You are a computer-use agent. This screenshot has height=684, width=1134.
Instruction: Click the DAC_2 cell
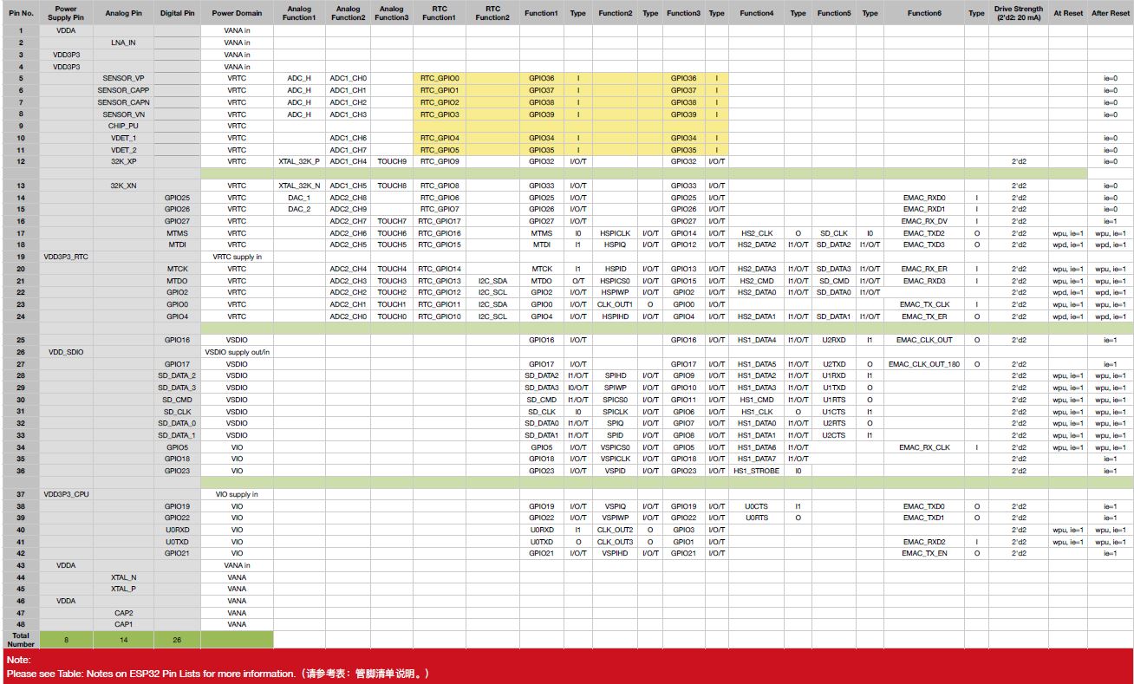299,209
